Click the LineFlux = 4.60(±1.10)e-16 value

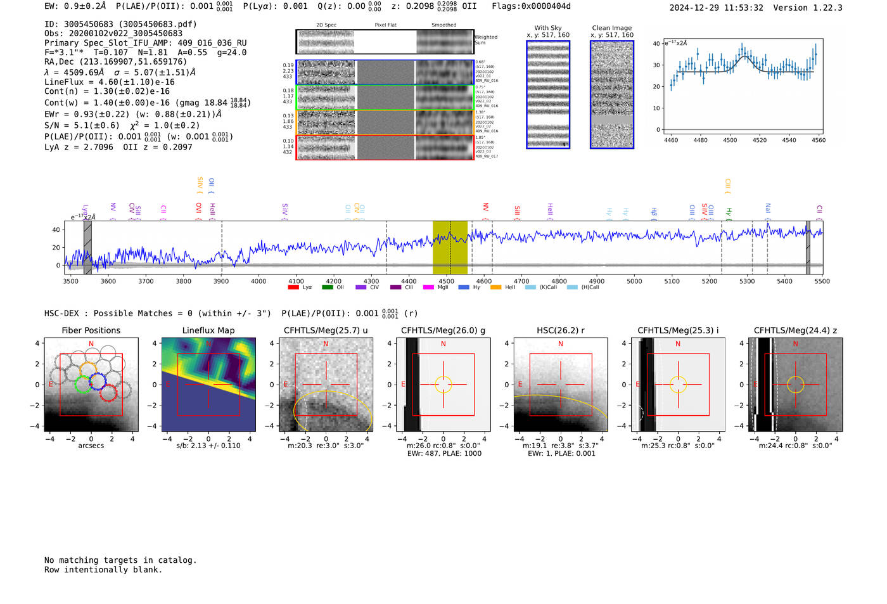[x=110, y=82]
